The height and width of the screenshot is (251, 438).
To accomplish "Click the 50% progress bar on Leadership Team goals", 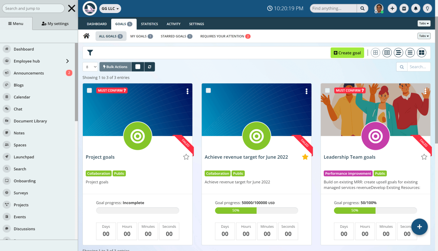I will point(355,210).
